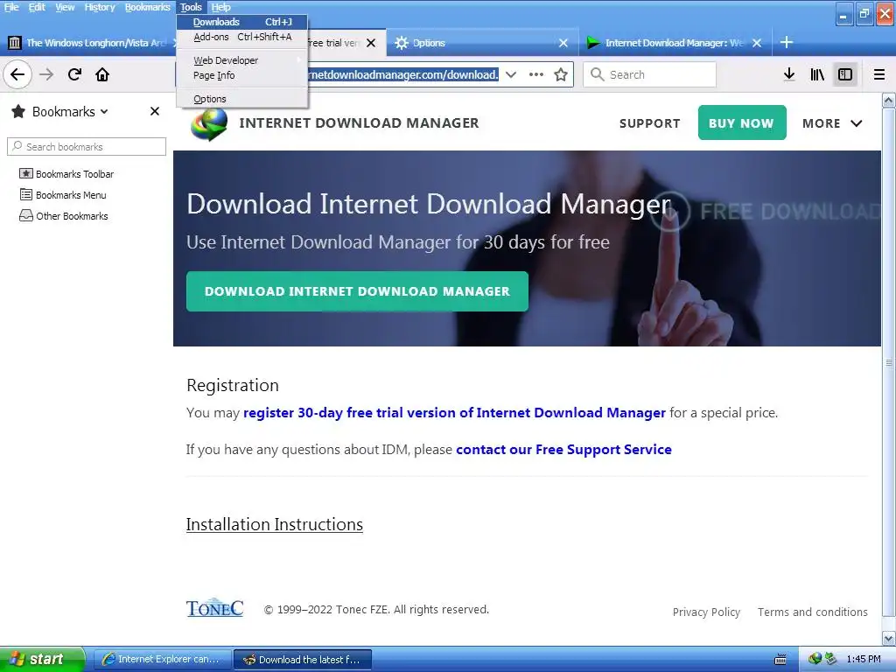Image resolution: width=896 pixels, height=672 pixels.
Task: Toggle the sidebars button
Action: click(x=845, y=74)
